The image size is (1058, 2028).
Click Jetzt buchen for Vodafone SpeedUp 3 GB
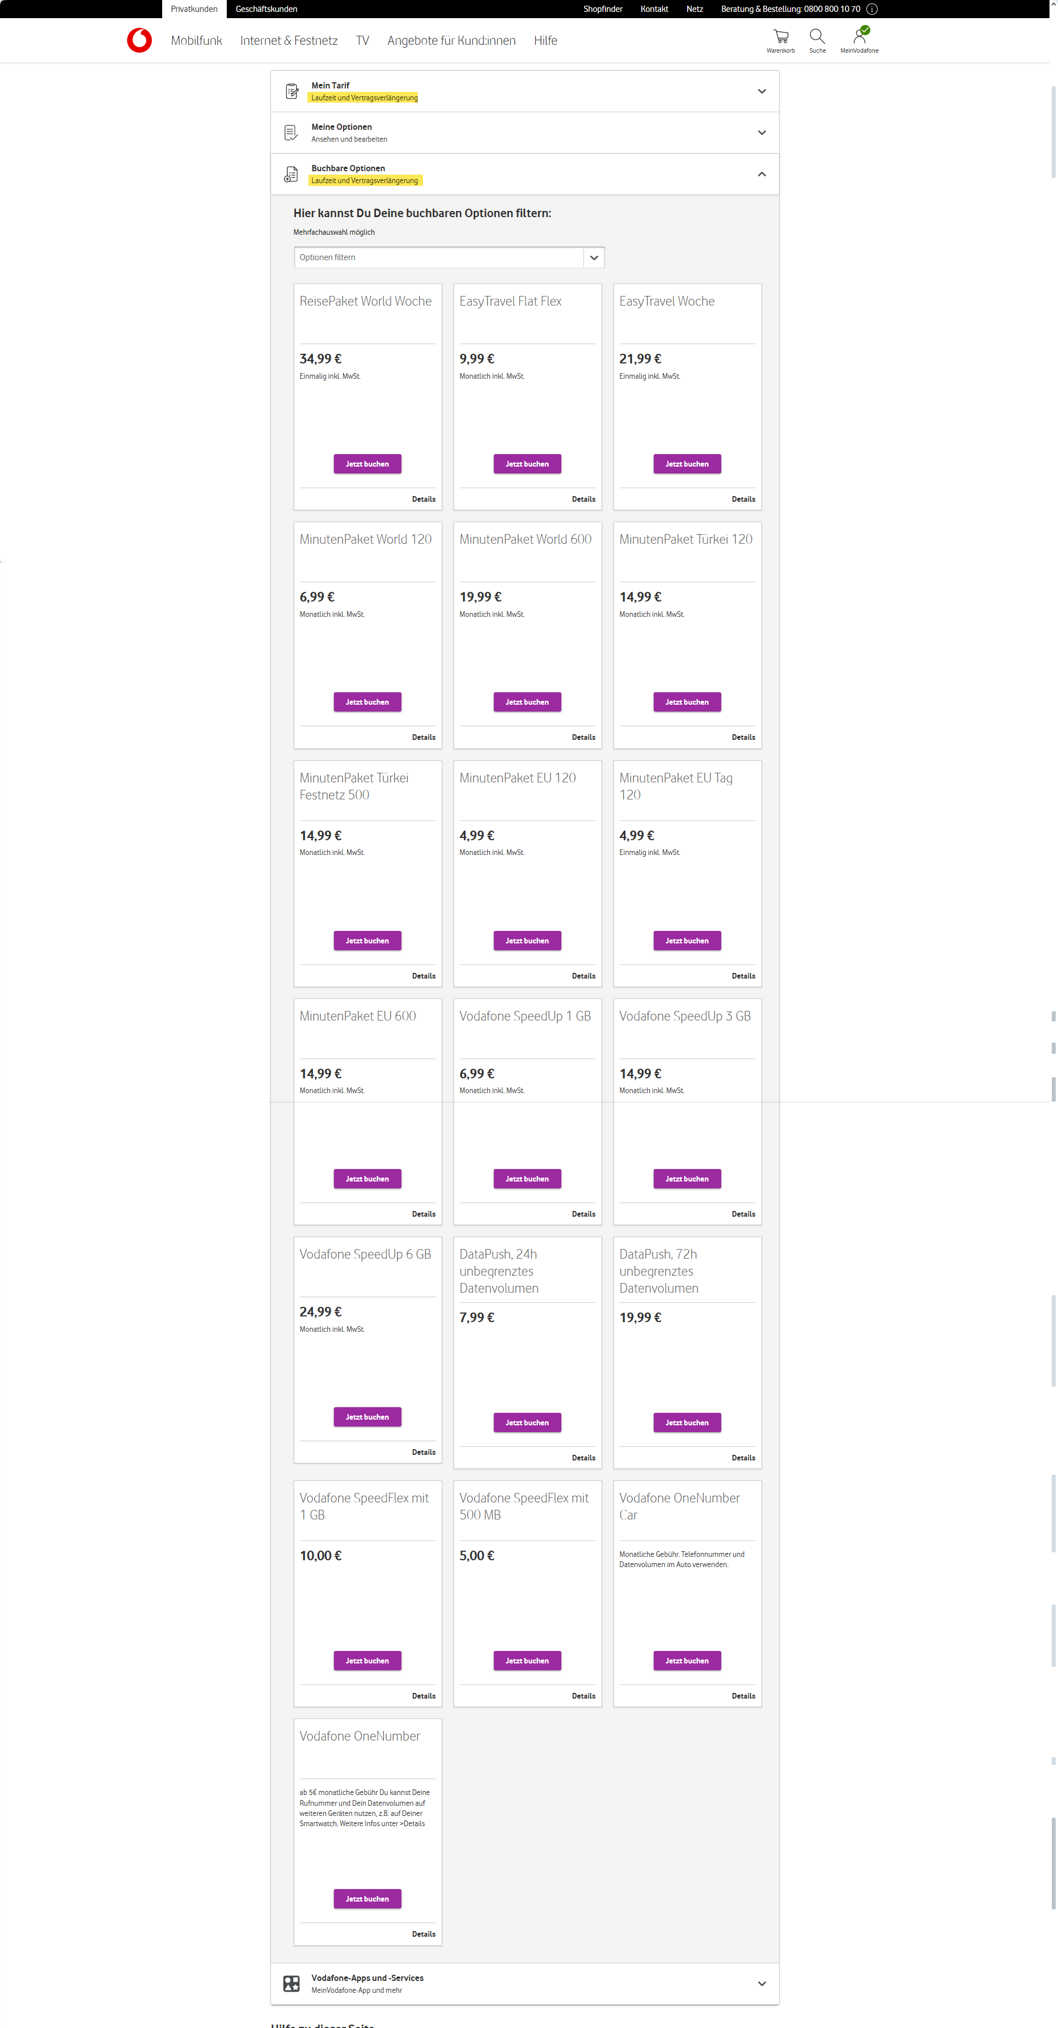pos(687,1179)
